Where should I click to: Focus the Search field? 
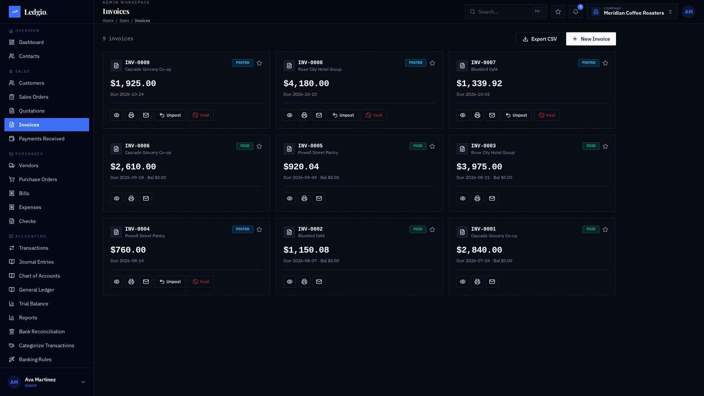[506, 12]
